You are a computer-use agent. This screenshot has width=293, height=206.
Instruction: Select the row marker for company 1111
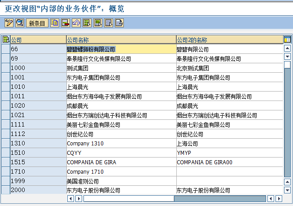pos(6,124)
